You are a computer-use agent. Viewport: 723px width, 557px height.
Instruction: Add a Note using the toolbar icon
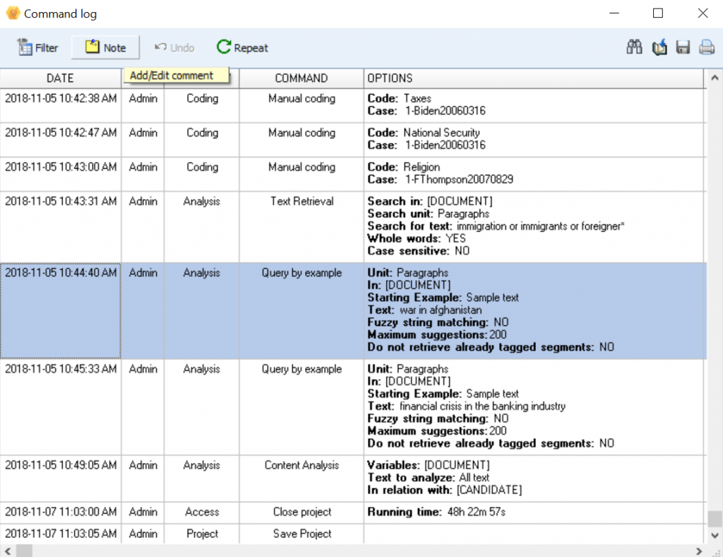click(x=104, y=47)
